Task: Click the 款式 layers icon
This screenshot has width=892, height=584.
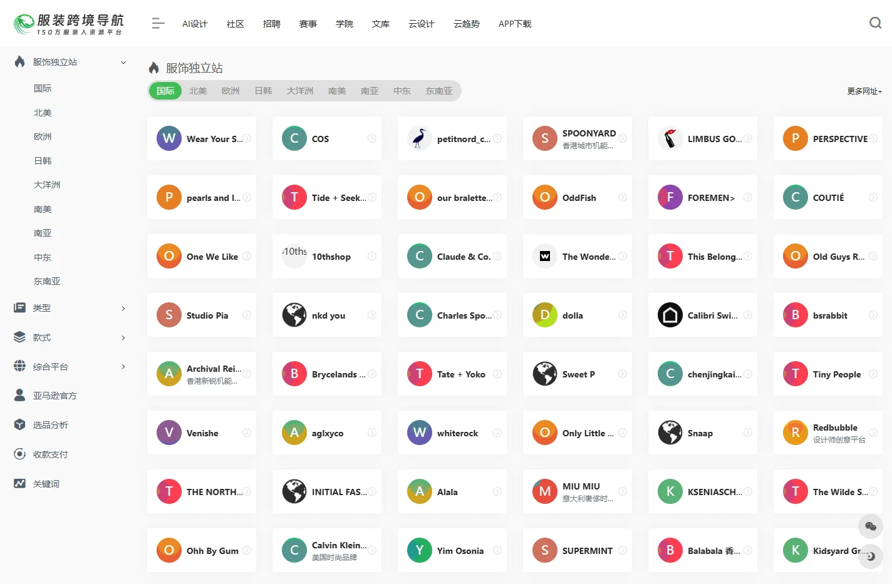Action: click(x=20, y=337)
